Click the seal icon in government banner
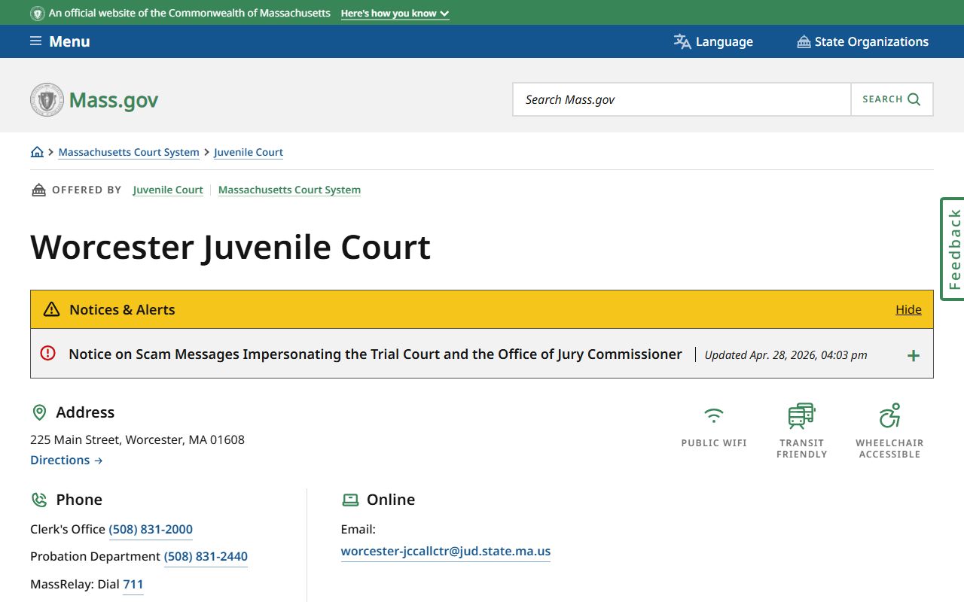This screenshot has width=964, height=602. tap(37, 14)
